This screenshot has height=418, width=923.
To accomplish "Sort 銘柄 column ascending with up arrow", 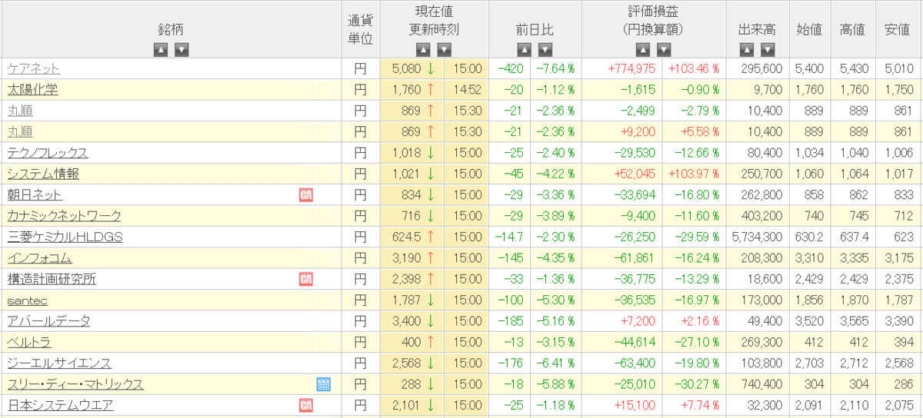I will [x=160, y=50].
